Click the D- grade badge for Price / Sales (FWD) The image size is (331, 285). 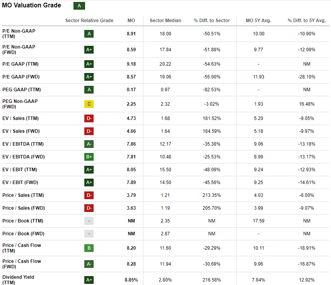point(89,208)
